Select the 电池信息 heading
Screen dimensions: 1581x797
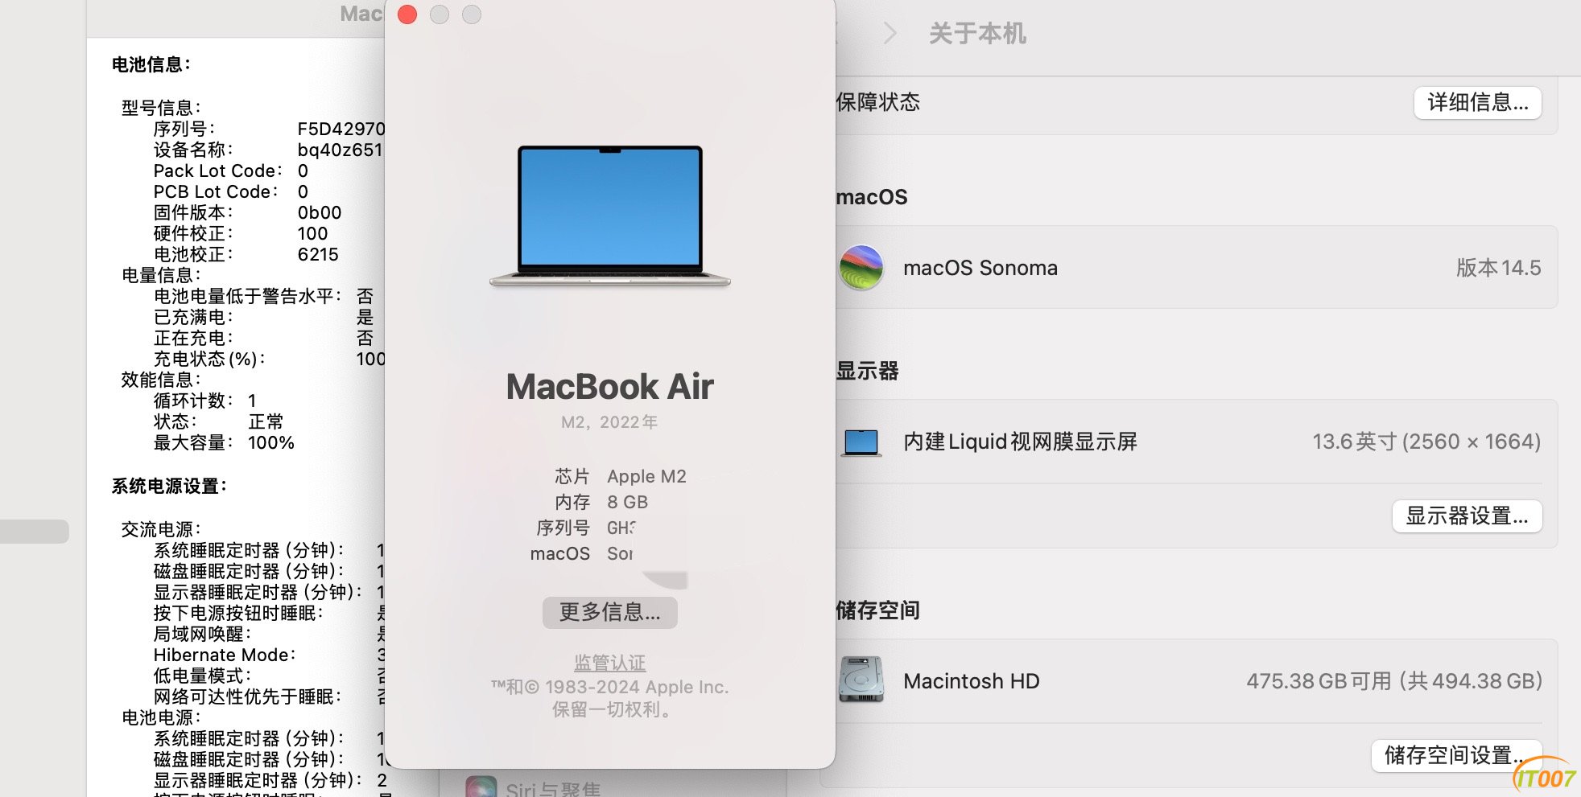[x=151, y=64]
